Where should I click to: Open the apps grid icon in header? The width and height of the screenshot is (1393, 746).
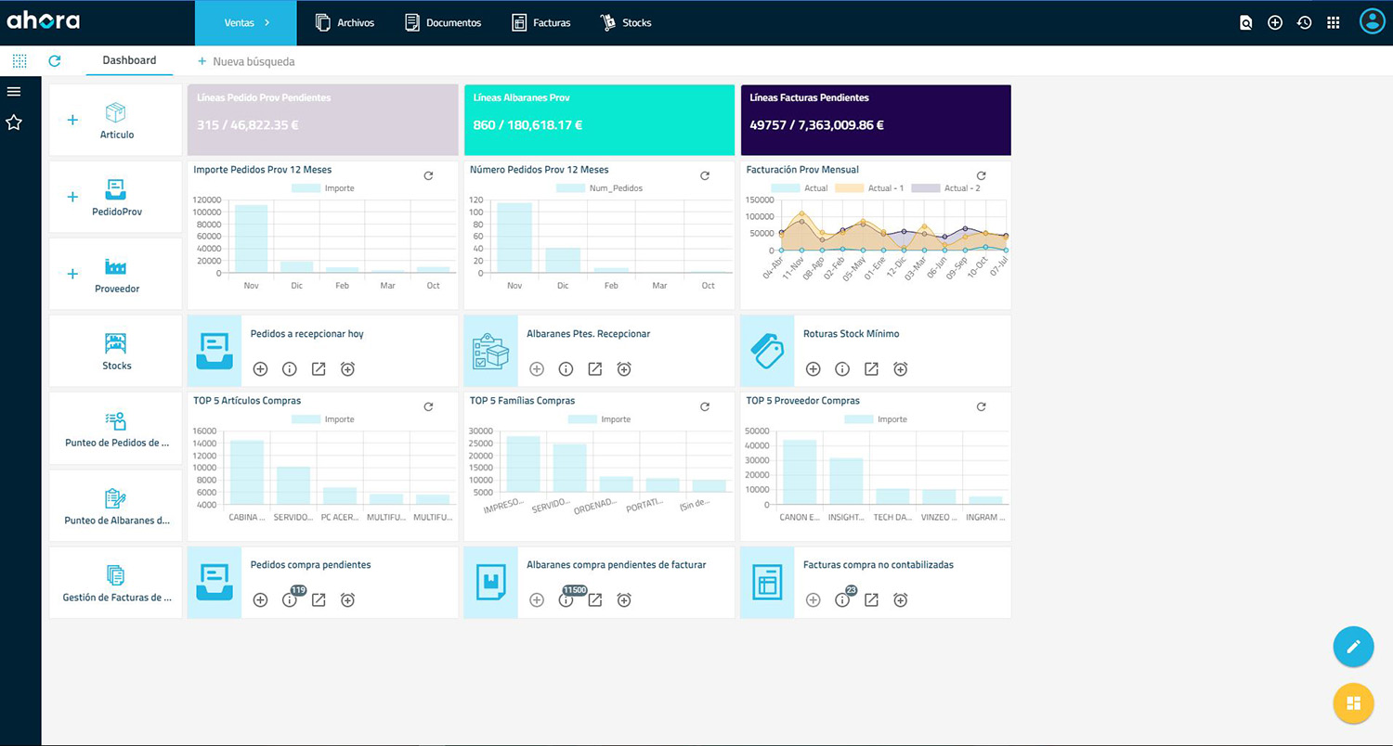point(1334,23)
